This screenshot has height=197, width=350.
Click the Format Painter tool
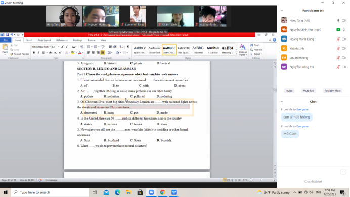click(20, 54)
